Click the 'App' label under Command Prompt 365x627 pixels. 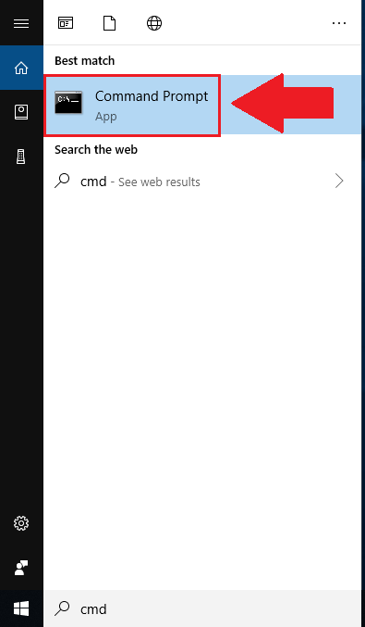coord(105,117)
